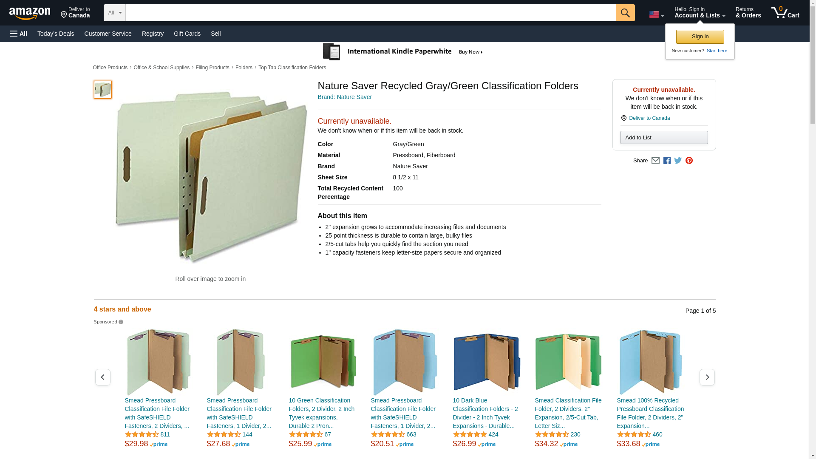Share product on Pinterest
Screen dimensions: 816x459
click(689, 161)
